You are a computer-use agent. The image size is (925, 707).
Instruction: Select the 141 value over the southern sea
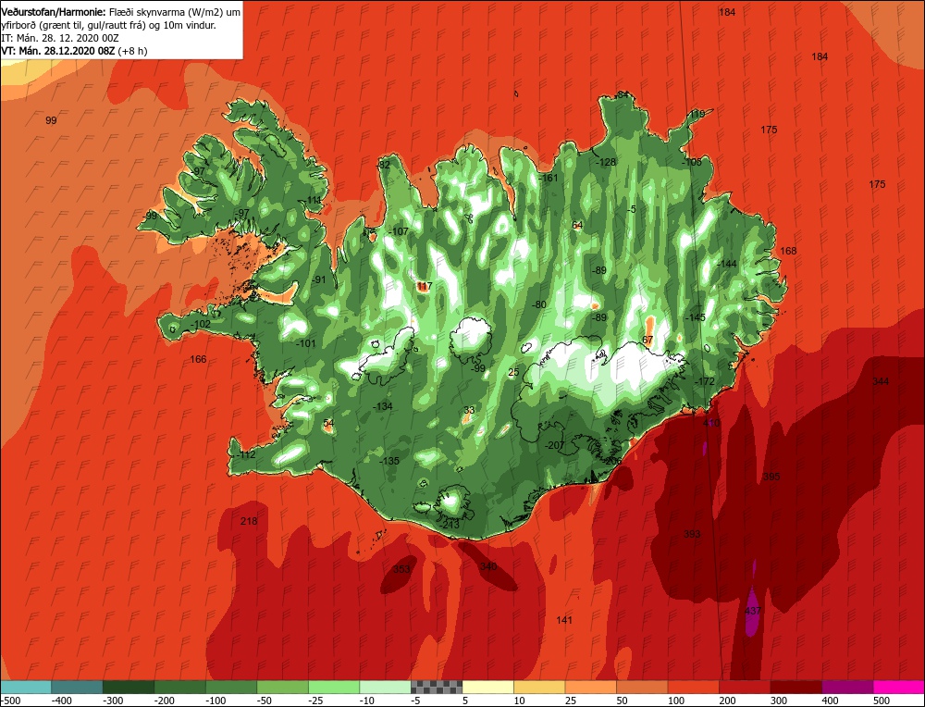coord(564,620)
